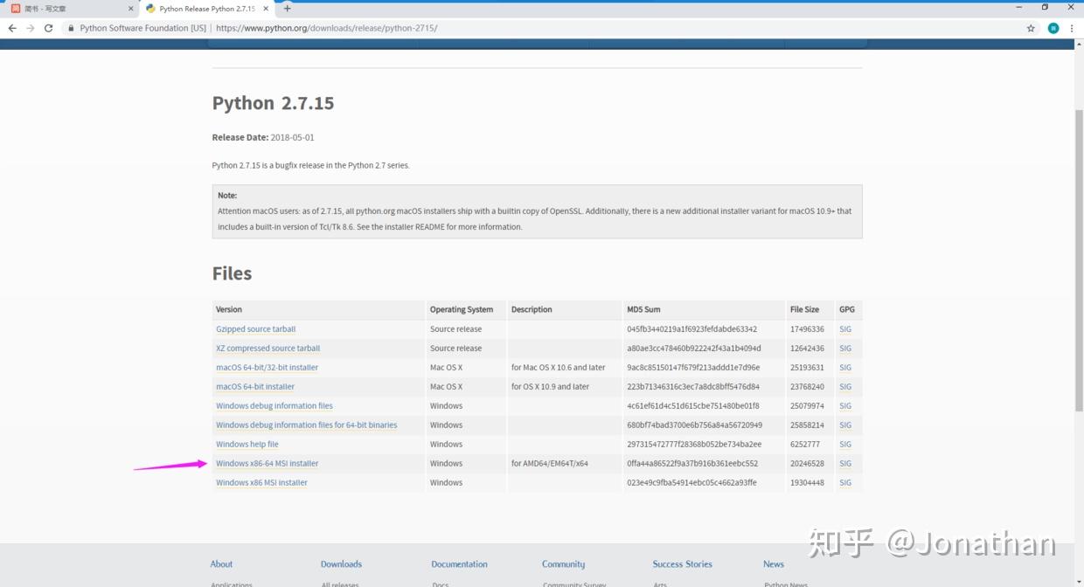Open the Chrome profile avatar menu

(1053, 28)
